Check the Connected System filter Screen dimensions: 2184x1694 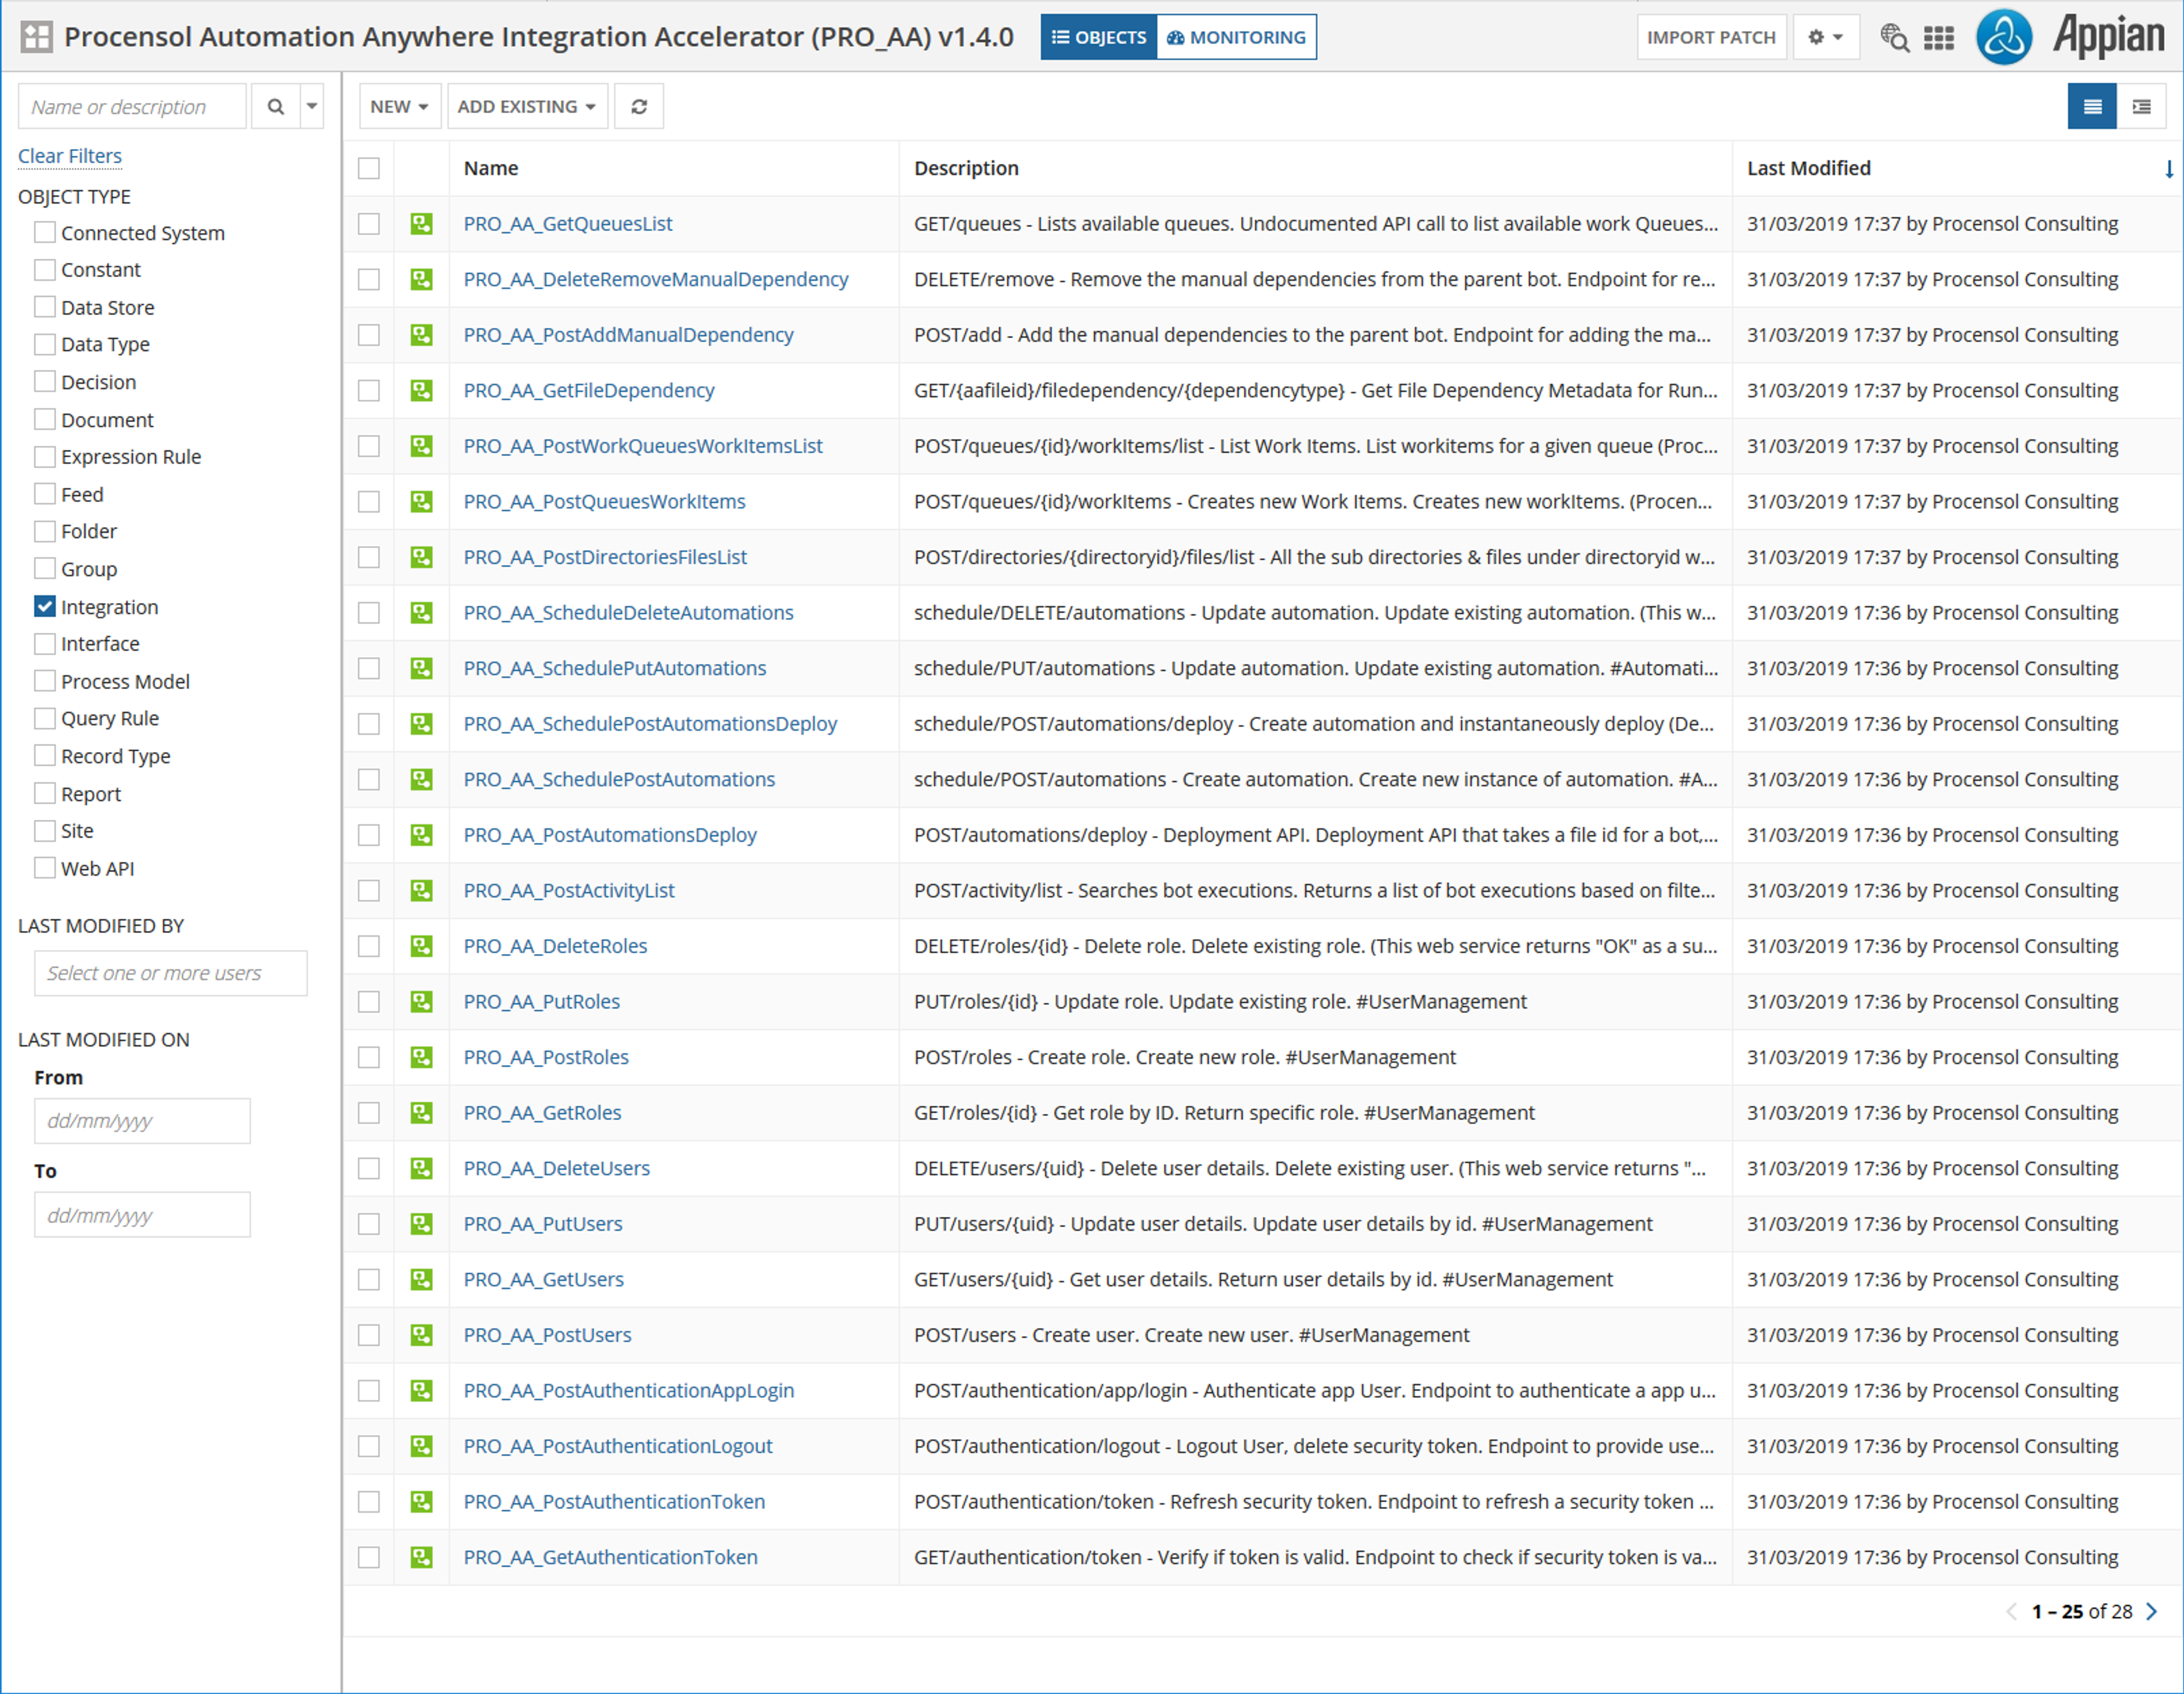coord(45,232)
